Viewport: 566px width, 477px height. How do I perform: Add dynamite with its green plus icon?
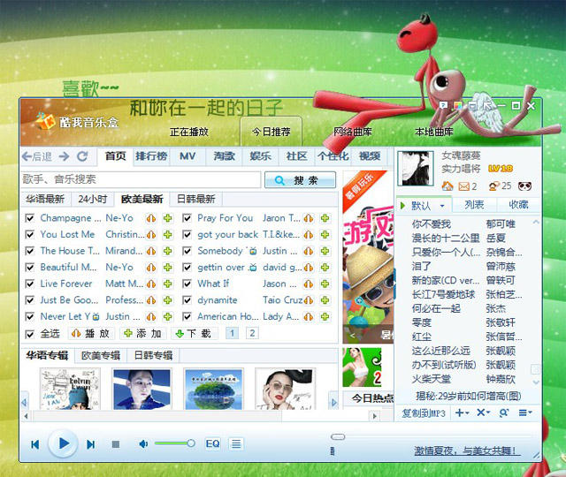point(325,300)
